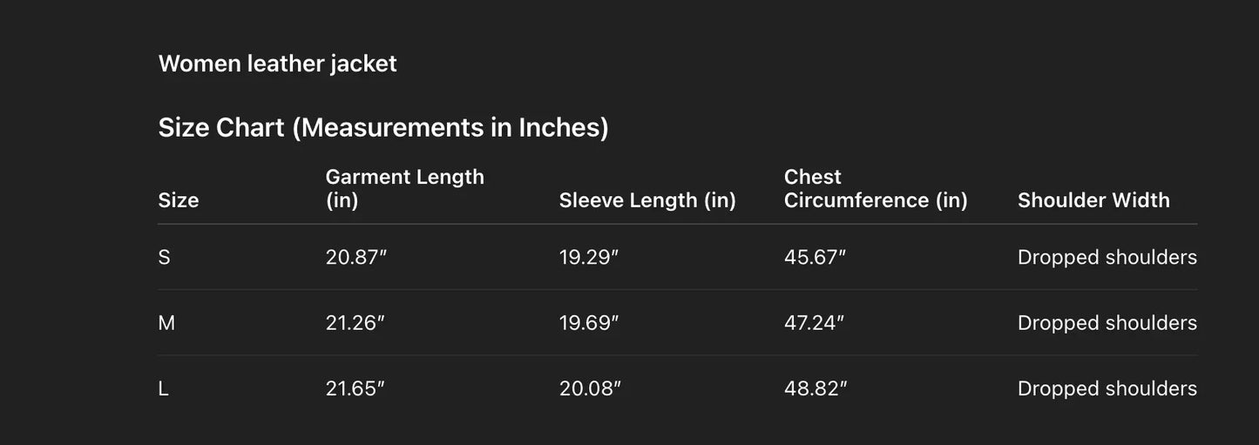Click the 19.29″ sleeve length cell

(588, 258)
